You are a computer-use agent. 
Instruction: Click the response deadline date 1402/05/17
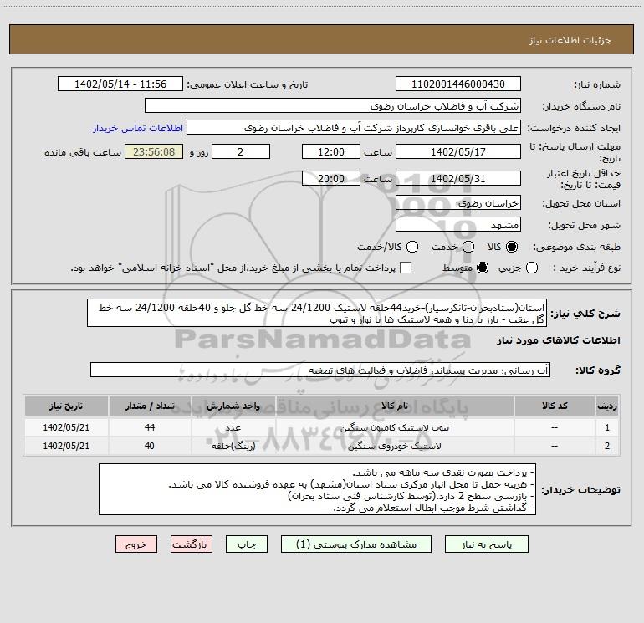pos(458,152)
